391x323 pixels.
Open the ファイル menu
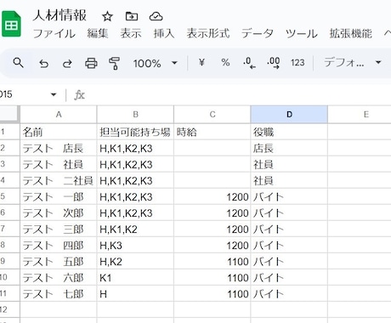click(x=54, y=34)
